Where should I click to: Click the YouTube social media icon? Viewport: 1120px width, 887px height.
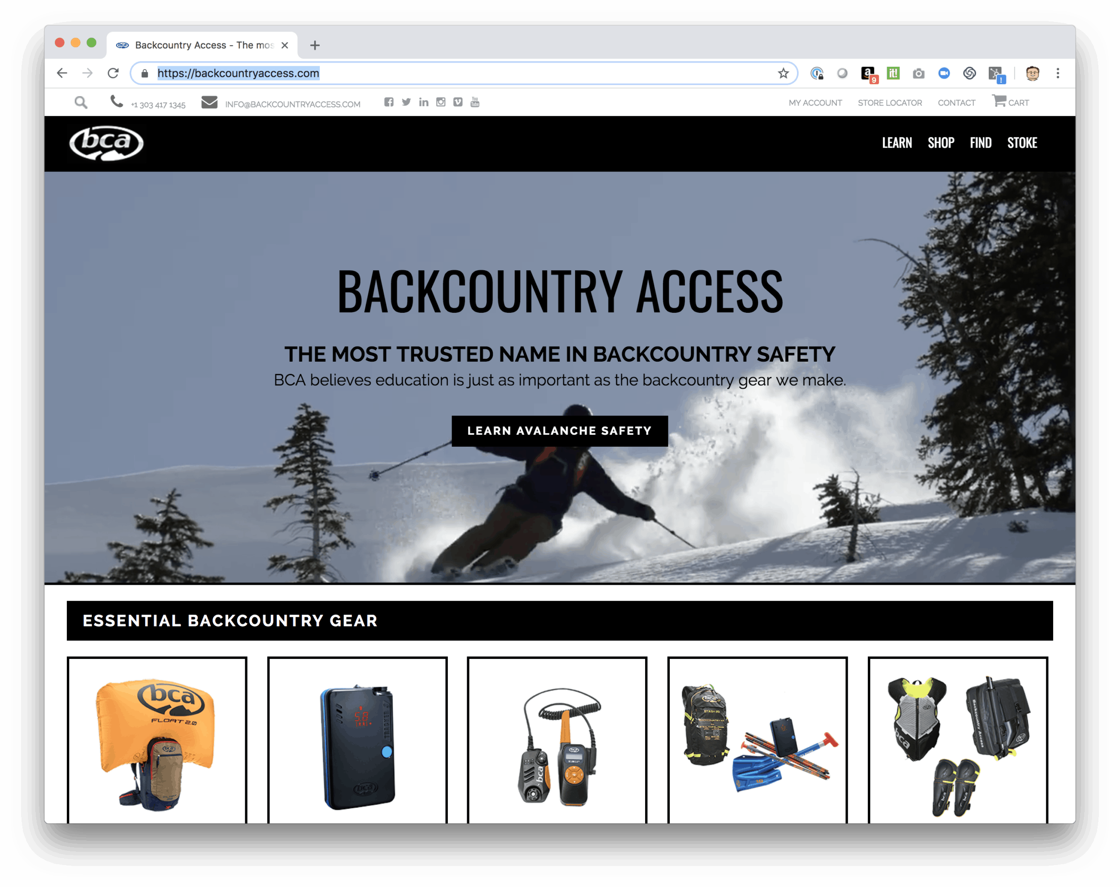(476, 102)
